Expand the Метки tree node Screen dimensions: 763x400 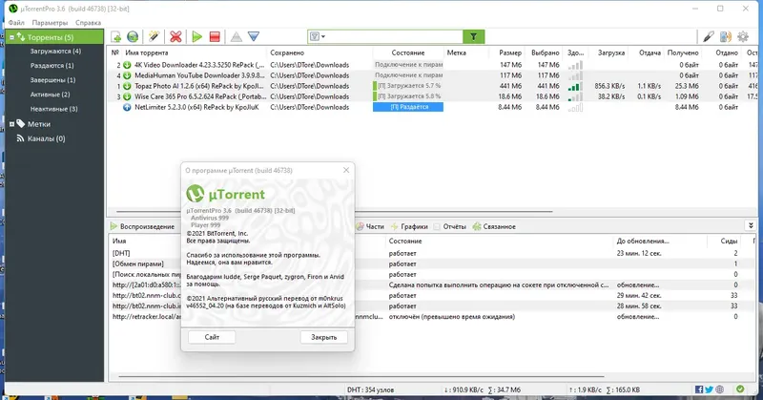11,124
